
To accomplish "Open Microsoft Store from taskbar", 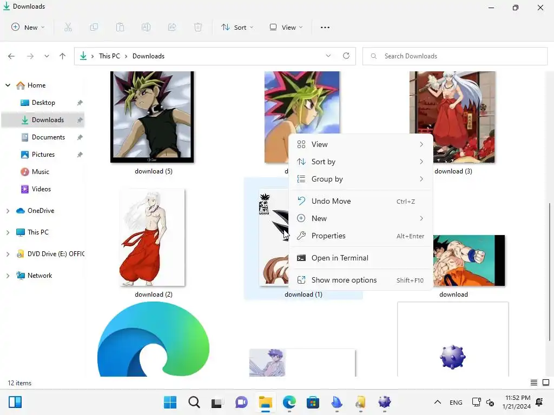I will pyautogui.click(x=313, y=402).
